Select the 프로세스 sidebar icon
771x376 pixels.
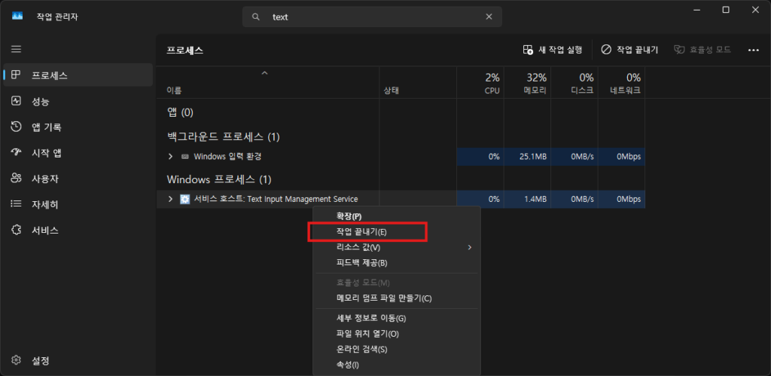[x=16, y=75]
